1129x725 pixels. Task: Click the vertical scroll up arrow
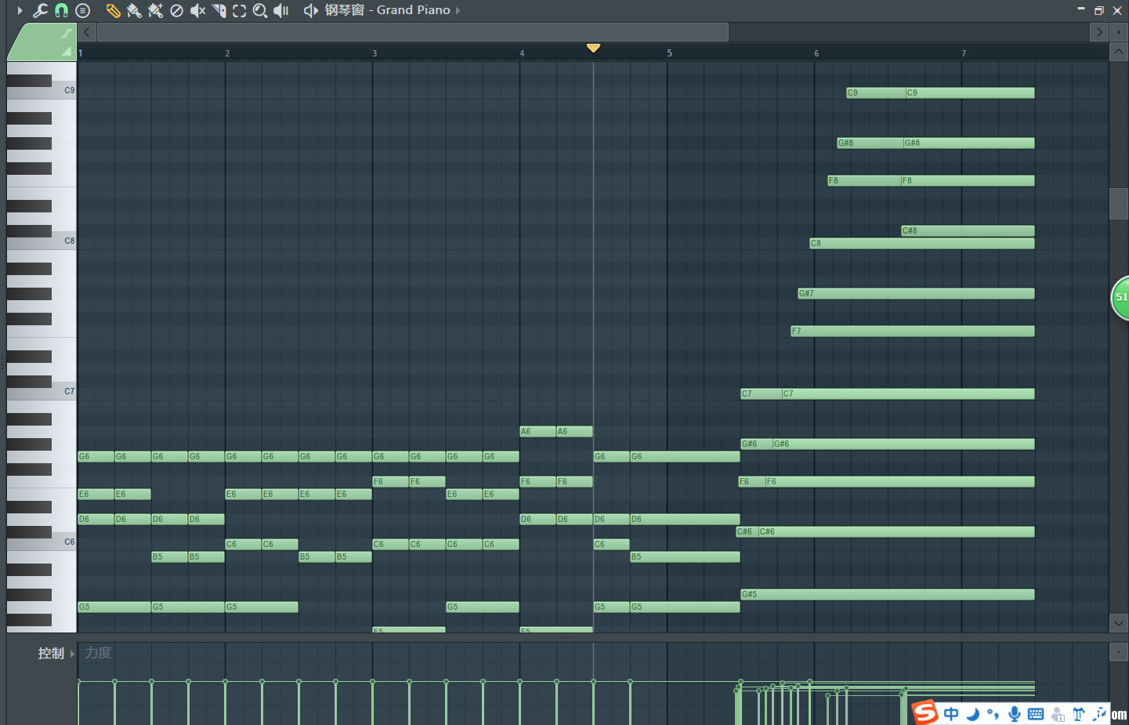coord(1119,52)
